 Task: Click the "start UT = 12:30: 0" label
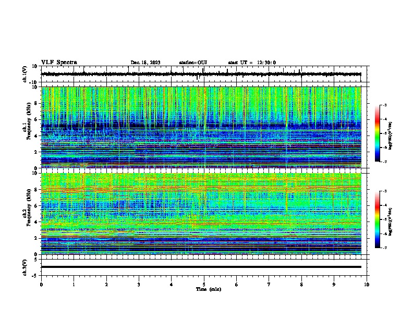click(252, 63)
